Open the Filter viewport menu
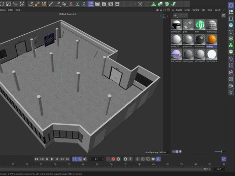Image resolution: width=235 pixels, height=176 pixels. (x=10, y=10)
